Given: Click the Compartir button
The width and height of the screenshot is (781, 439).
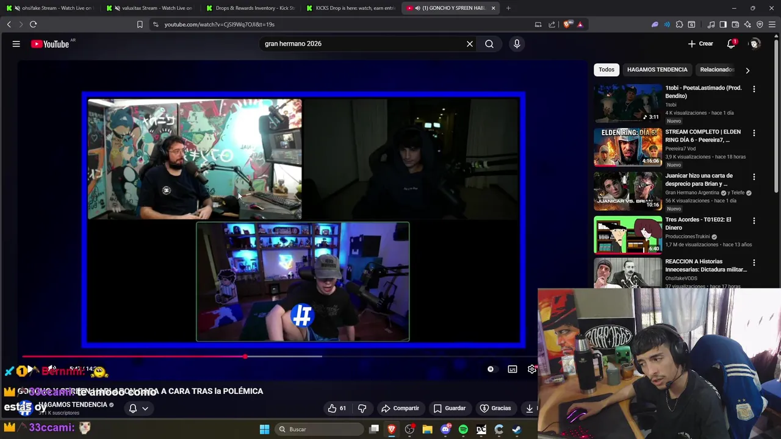Looking at the screenshot, I should [400, 408].
